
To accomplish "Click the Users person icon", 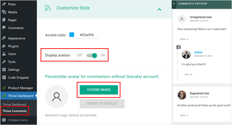I will [x=4, y=54].
